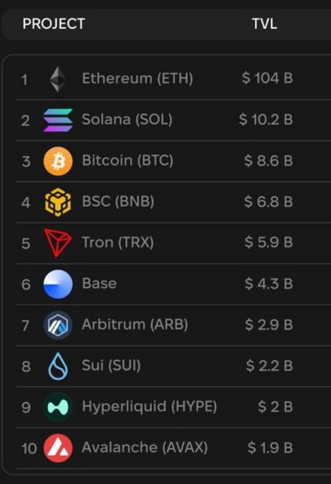Image resolution: width=331 pixels, height=484 pixels.
Task: Select the orange Bitcoin logo icon
Action: point(58,161)
